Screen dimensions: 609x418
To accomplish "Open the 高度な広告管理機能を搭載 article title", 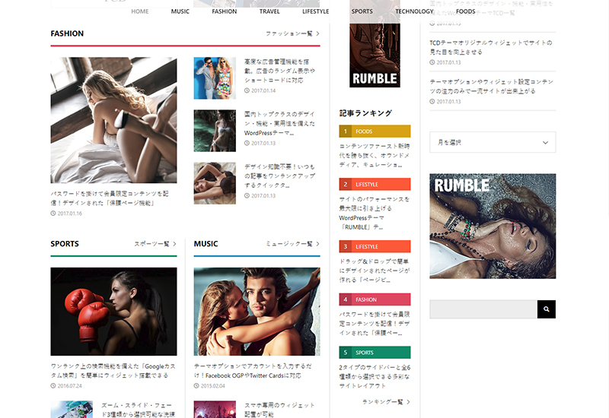I will point(279,71).
